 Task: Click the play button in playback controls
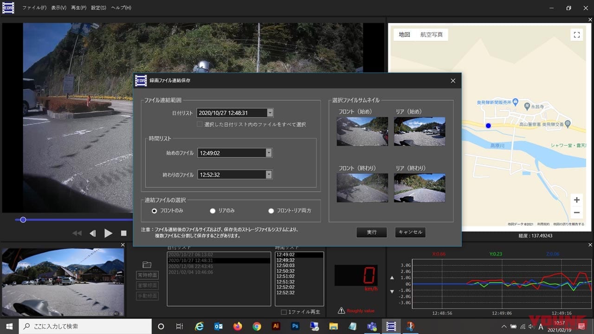tap(108, 233)
